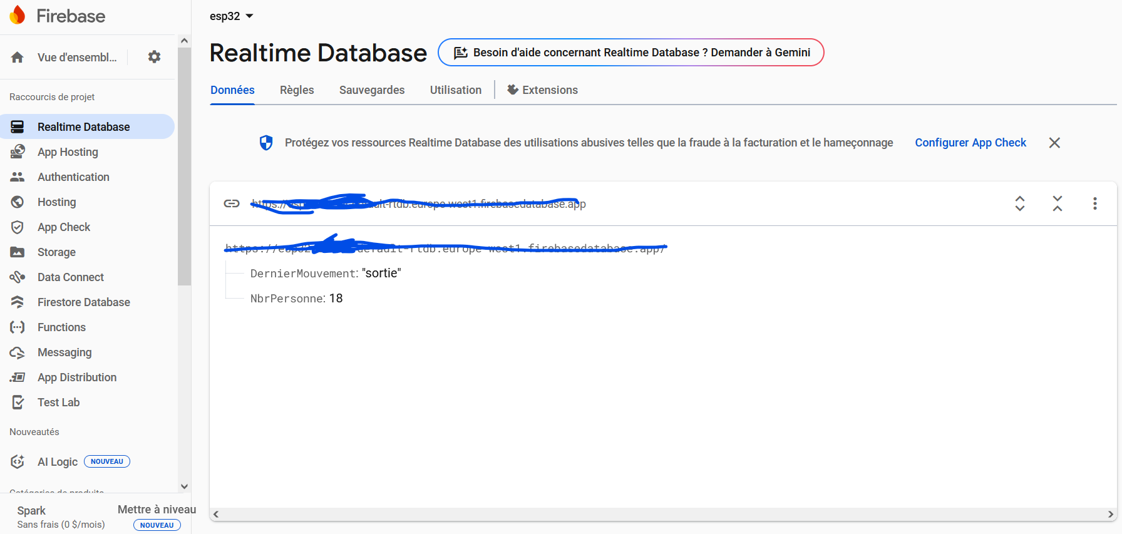
Task: Click the NOUVEAU badge next to AI Logic
Action: [107, 461]
